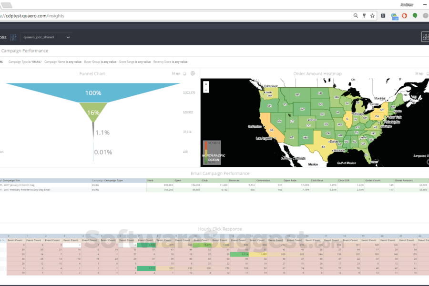Zoom out of the heatmap with minus button
Viewport: 429px width, 286px height.
pos(206,90)
